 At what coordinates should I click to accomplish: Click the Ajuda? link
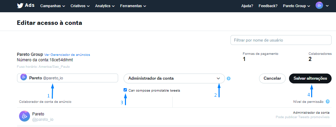(x=247, y=6)
